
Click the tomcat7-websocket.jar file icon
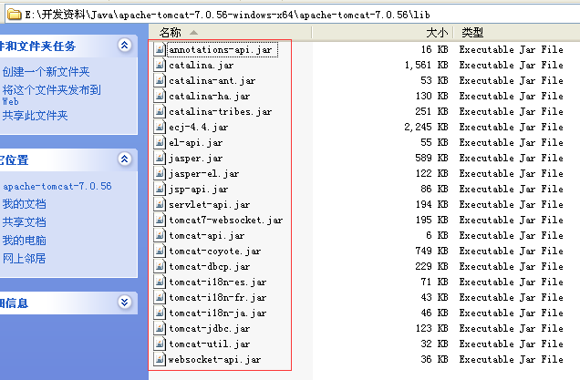pyautogui.click(x=160, y=221)
